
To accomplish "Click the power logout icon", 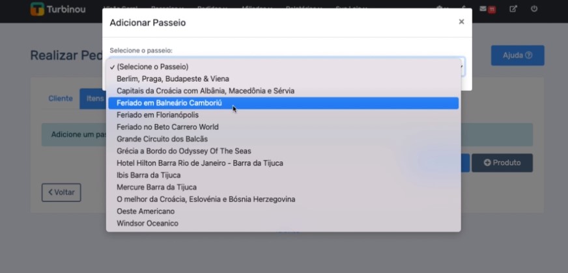I will click(534, 8).
